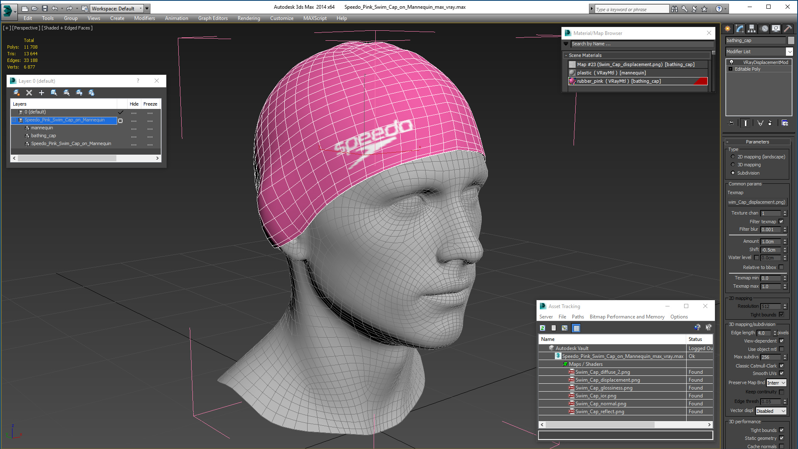Viewport: 798px width, 449px height.
Task: Open the Graph Editors menu
Action: click(x=213, y=18)
